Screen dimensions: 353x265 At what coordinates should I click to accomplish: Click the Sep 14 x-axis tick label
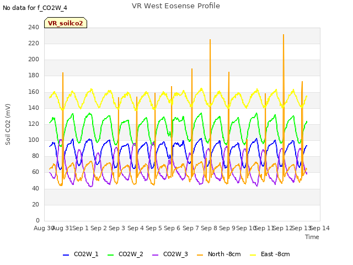tap(320, 228)
